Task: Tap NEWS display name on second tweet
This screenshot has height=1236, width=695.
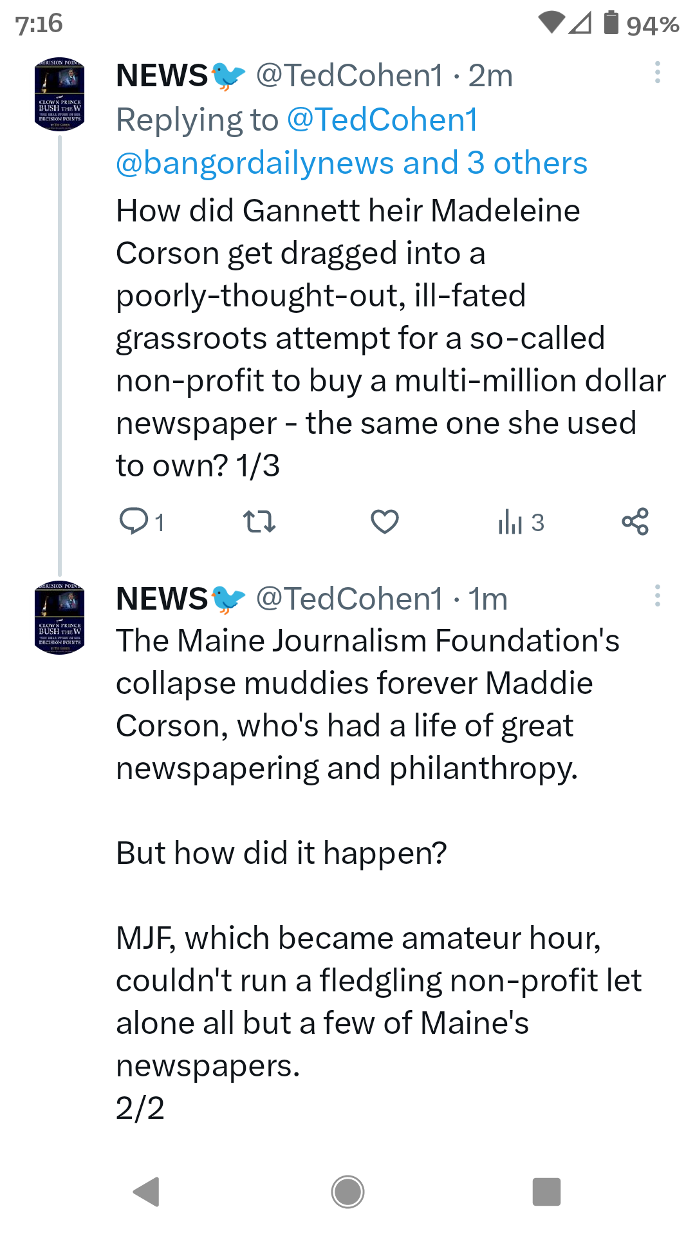Action: tap(162, 599)
